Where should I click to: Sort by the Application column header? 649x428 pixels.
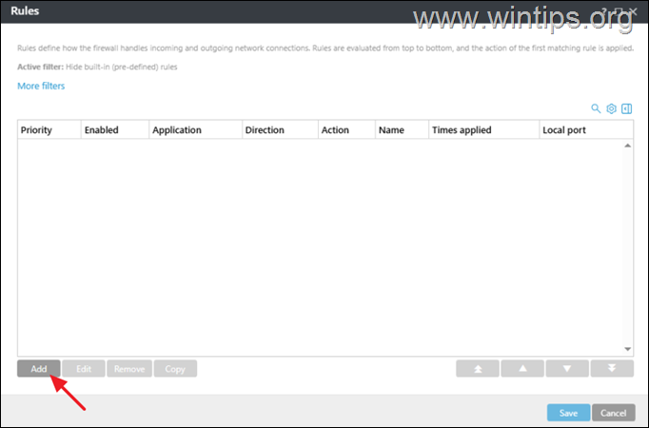(x=195, y=130)
